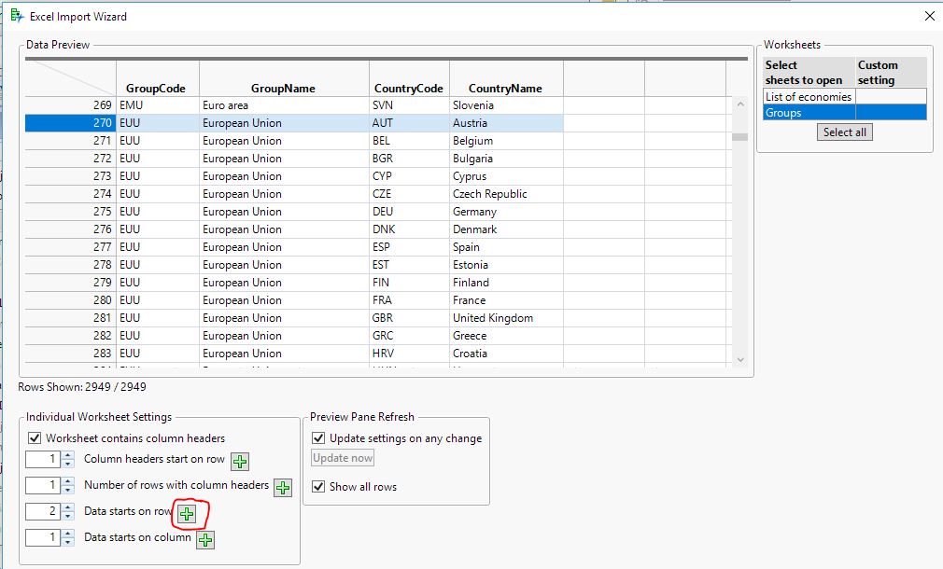943x569 pixels.
Task: Increment Data starts on column spinner
Action: (68, 534)
